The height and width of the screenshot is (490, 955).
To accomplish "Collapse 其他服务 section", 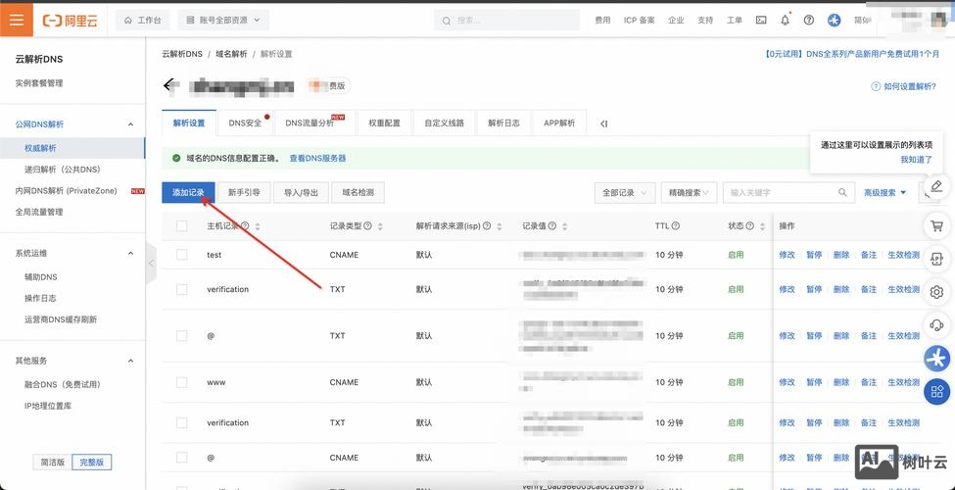I will pos(130,361).
